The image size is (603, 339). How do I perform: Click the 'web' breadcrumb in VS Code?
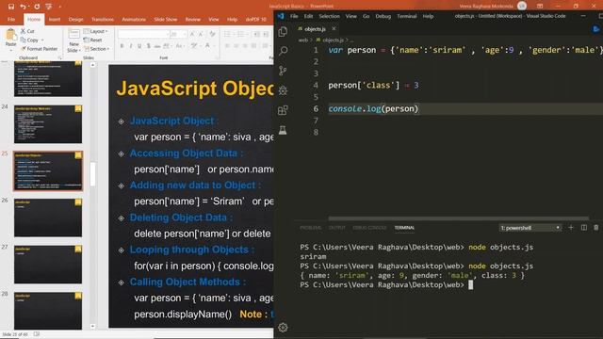tap(303, 40)
